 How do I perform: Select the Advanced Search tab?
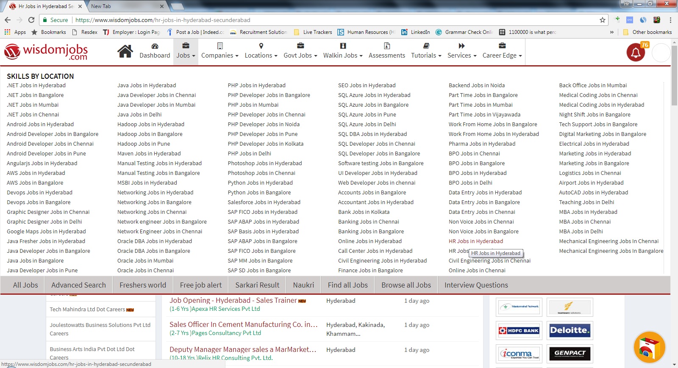[78, 285]
